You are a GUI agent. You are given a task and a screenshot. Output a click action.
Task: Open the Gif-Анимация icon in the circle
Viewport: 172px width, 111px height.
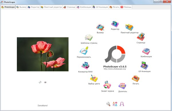click(x=144, y=65)
